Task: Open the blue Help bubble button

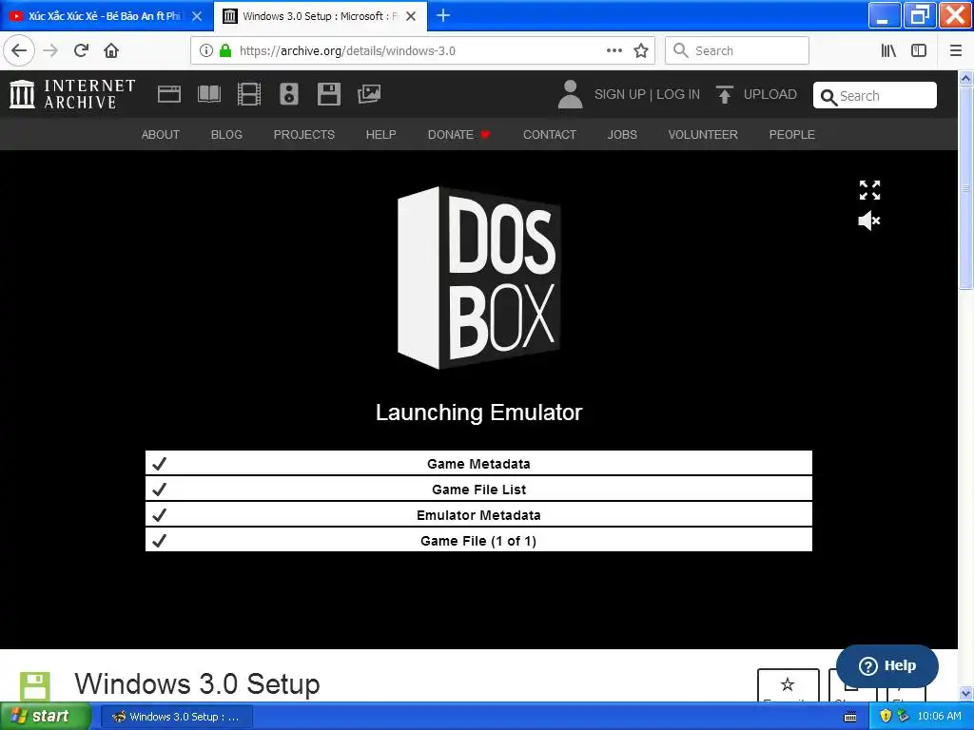Action: (887, 665)
